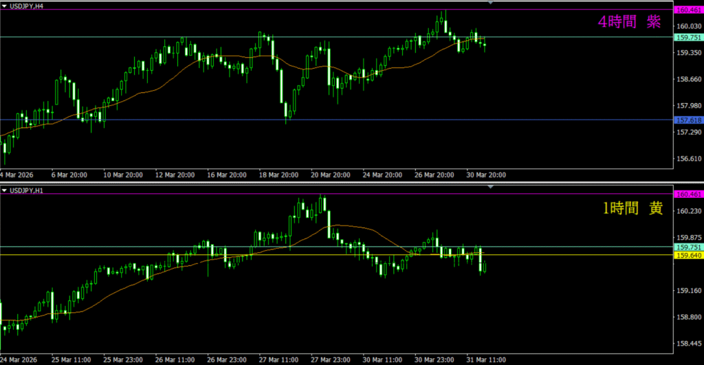
Task: Click the USDJPY,H1 chart title text
Action: pos(29,190)
